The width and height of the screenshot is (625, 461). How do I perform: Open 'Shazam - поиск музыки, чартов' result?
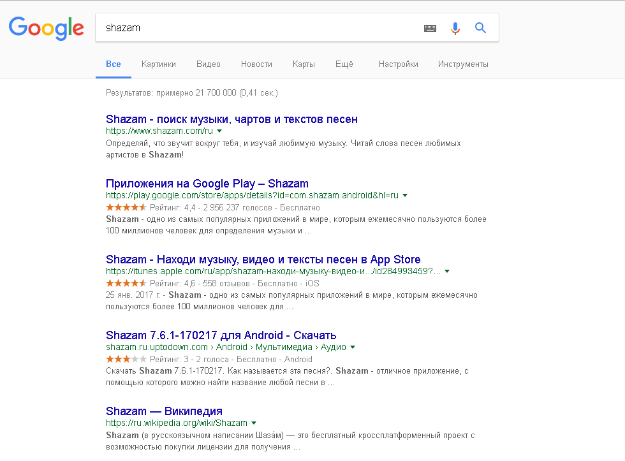coord(232,119)
